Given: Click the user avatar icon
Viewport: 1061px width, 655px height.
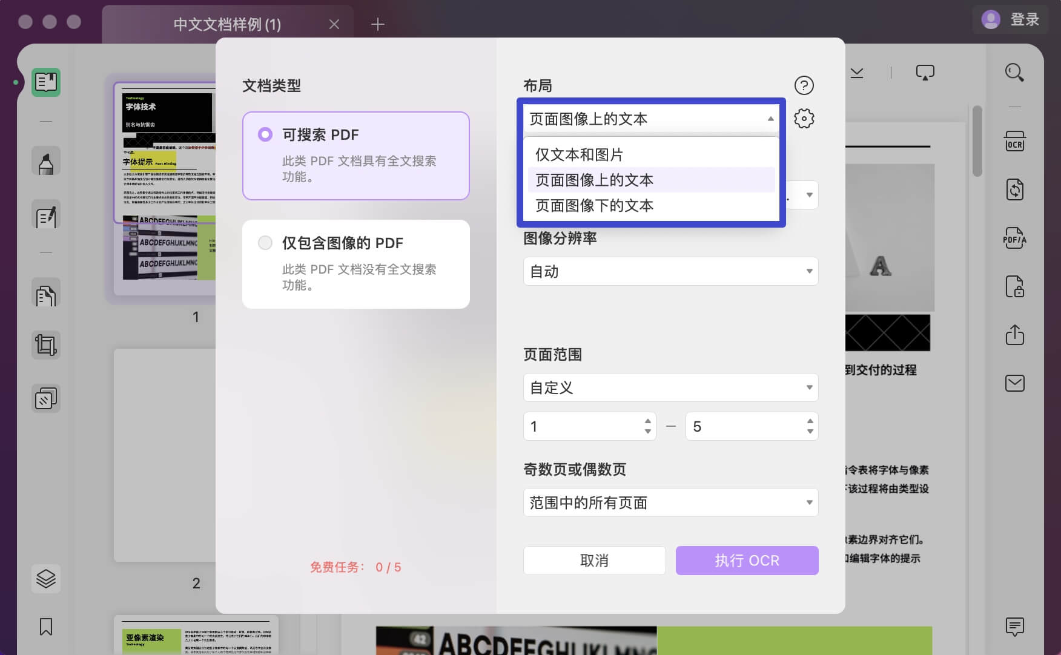Looking at the screenshot, I should click(x=991, y=19).
